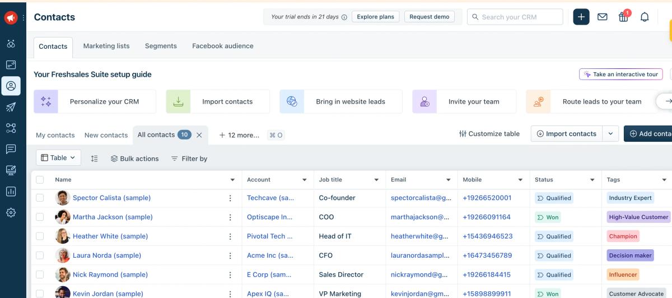This screenshot has height=298, width=672.
Task: Open options for Laura Norda row
Action: pyautogui.click(x=230, y=255)
